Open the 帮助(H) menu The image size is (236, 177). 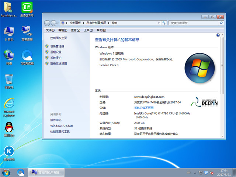(101, 30)
